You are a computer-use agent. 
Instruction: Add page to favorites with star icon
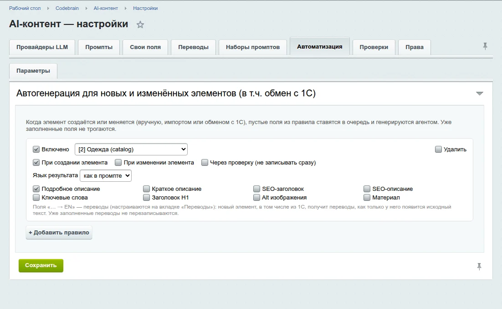(140, 25)
